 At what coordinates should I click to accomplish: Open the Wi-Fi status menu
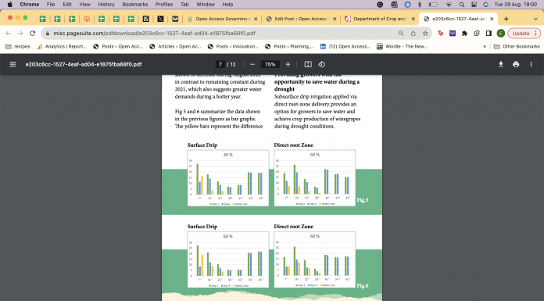449,4
